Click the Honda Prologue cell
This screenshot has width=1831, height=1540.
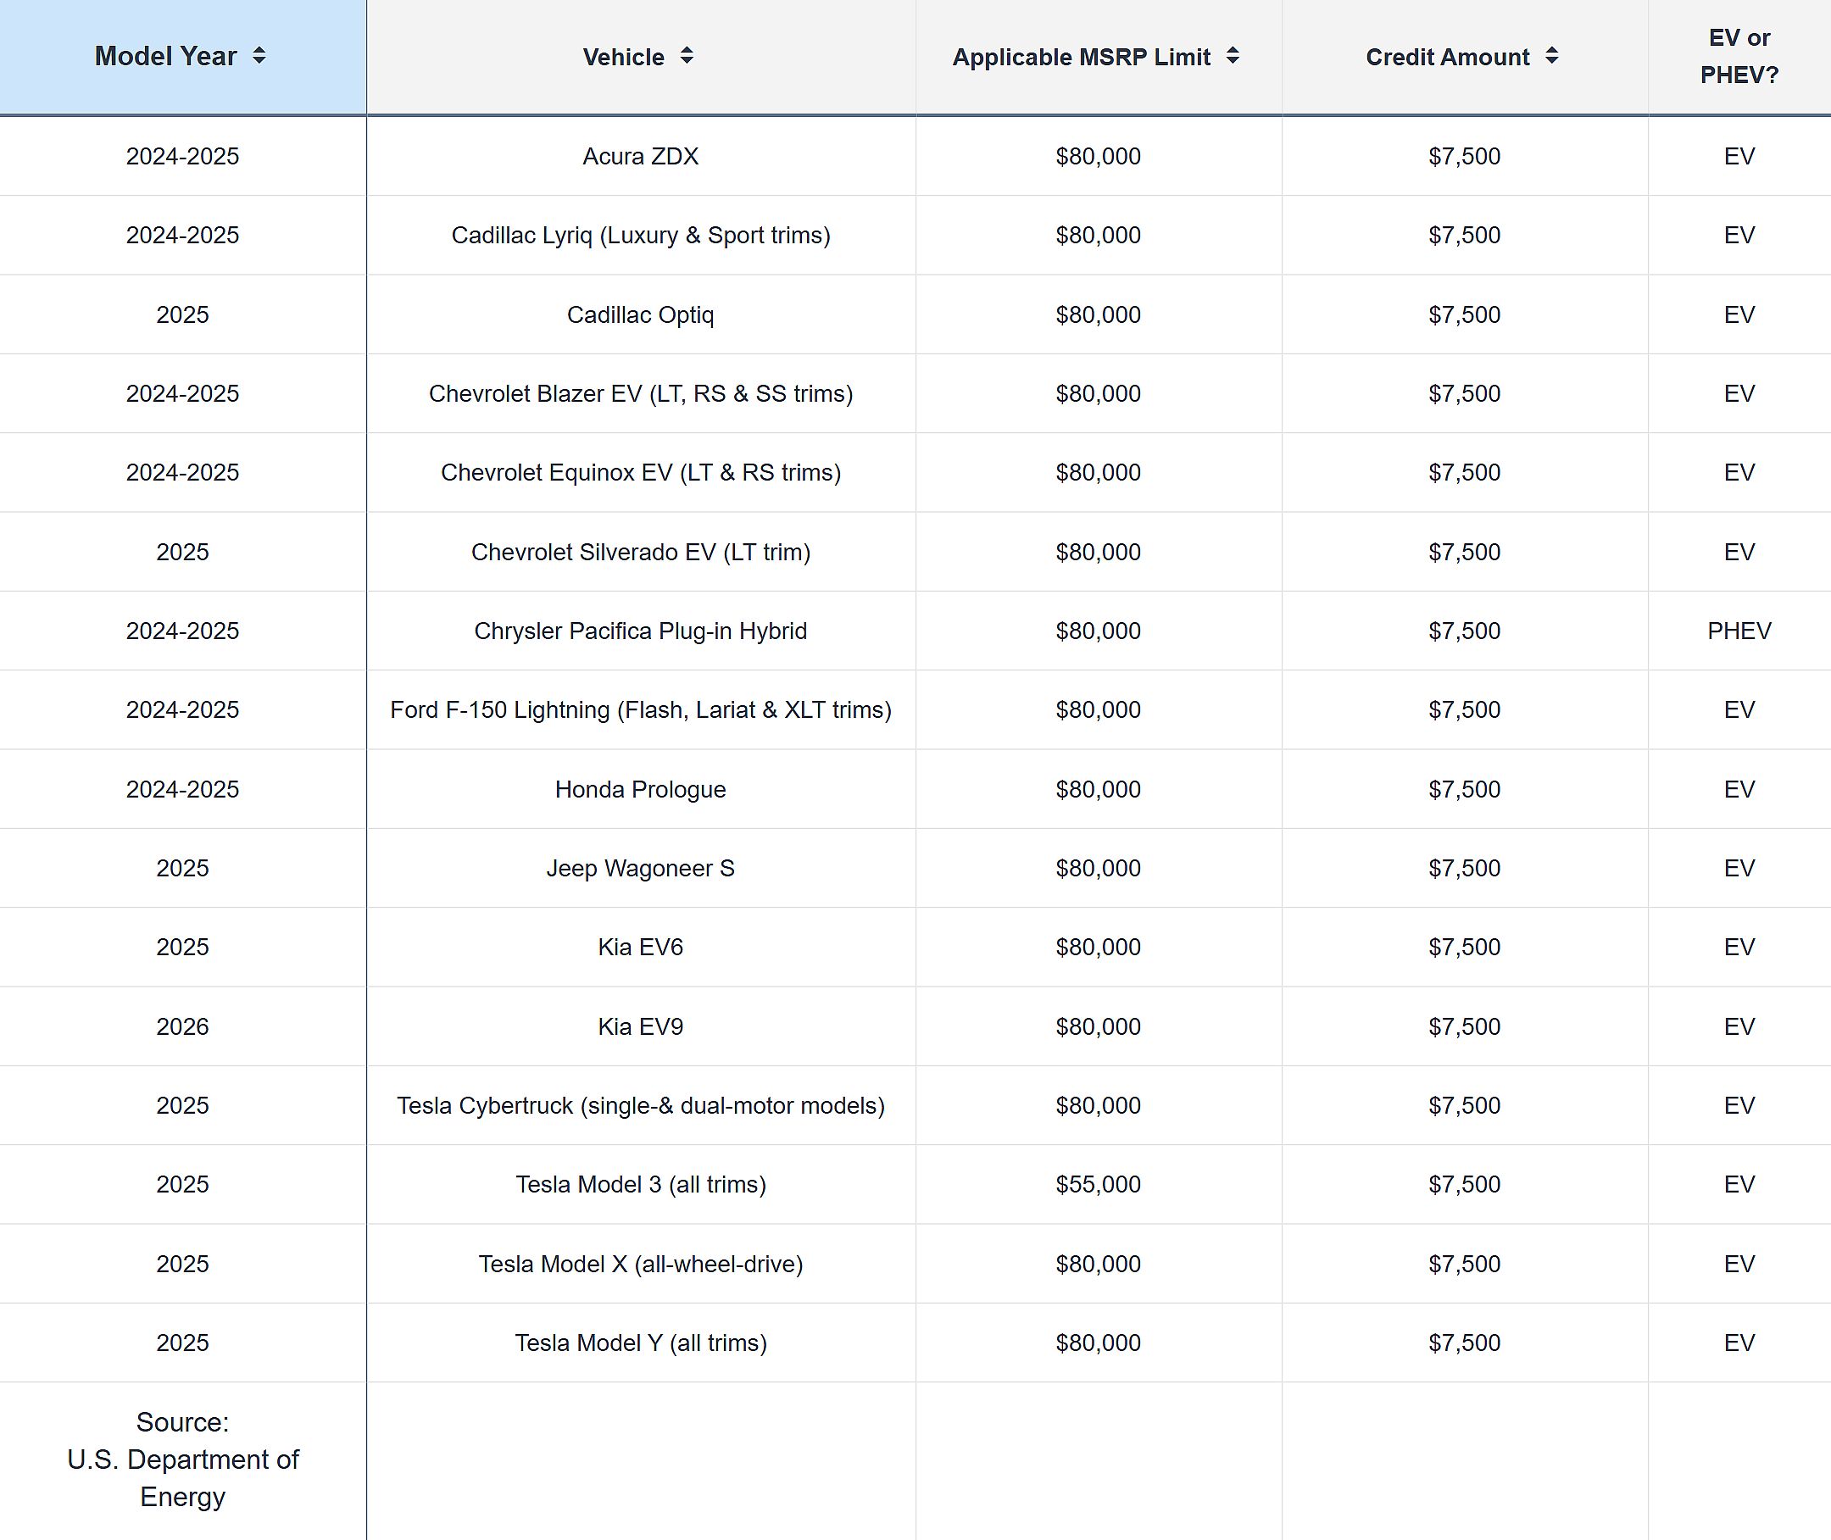click(x=641, y=789)
